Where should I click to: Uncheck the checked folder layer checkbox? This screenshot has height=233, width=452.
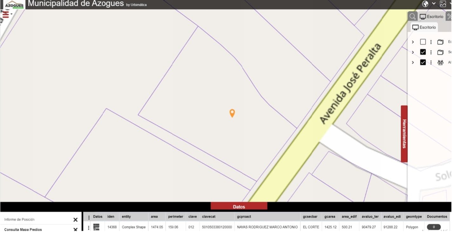point(423,52)
